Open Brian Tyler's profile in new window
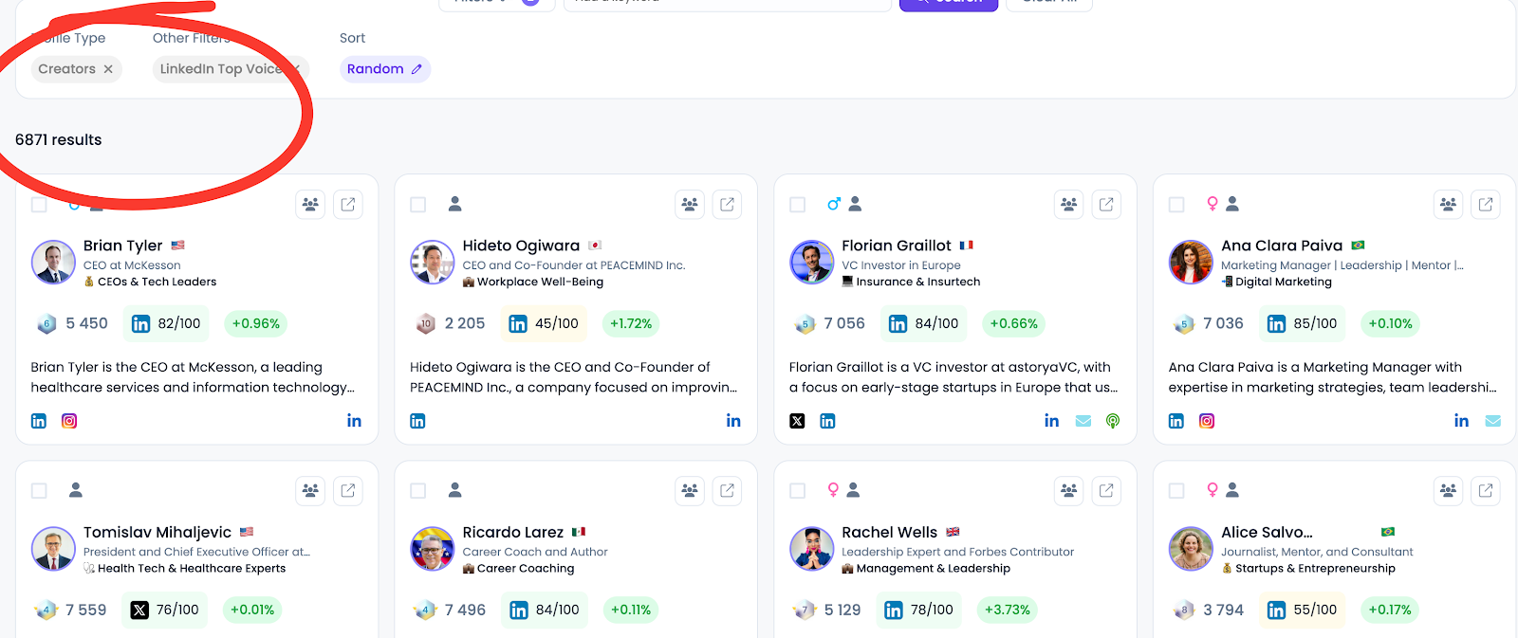The width and height of the screenshot is (1518, 638). 348,204
